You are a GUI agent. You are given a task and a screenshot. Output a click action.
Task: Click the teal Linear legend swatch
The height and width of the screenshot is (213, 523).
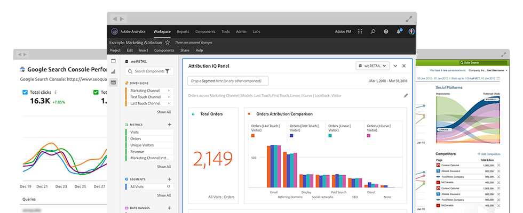pyautogui.click(x=330, y=136)
